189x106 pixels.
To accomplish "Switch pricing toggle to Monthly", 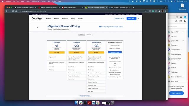I will tap(89, 35).
